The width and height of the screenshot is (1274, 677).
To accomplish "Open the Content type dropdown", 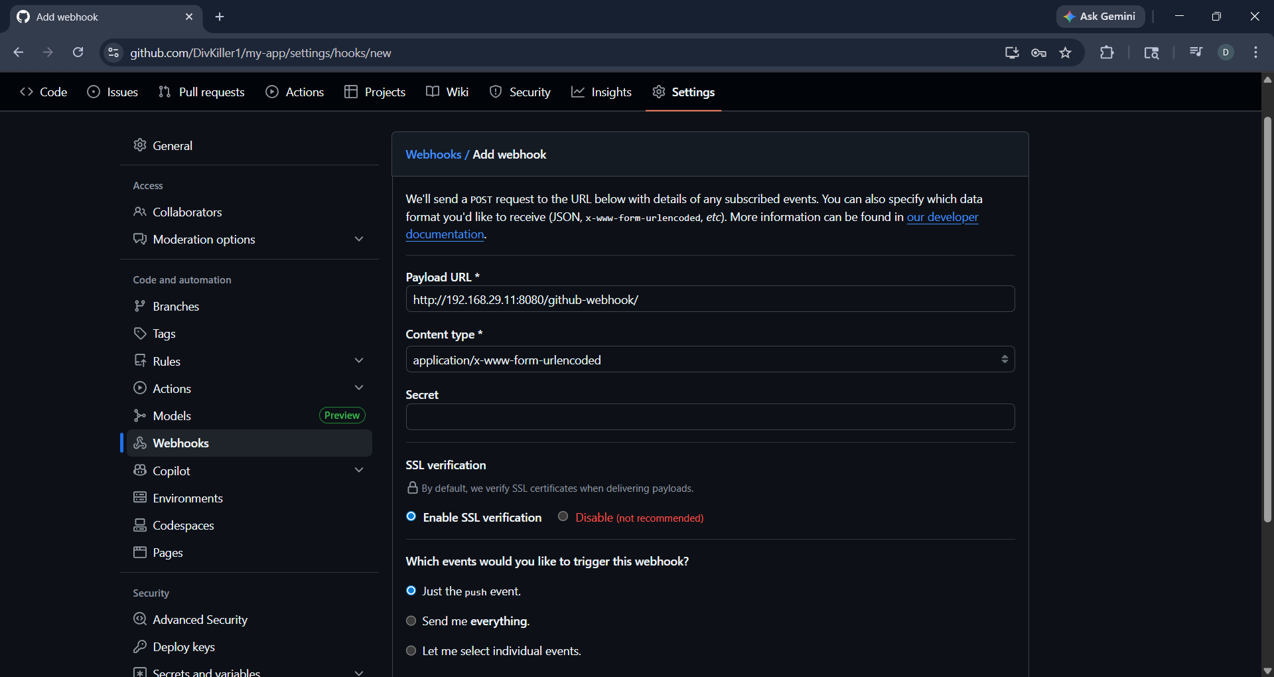I will pyautogui.click(x=709, y=359).
